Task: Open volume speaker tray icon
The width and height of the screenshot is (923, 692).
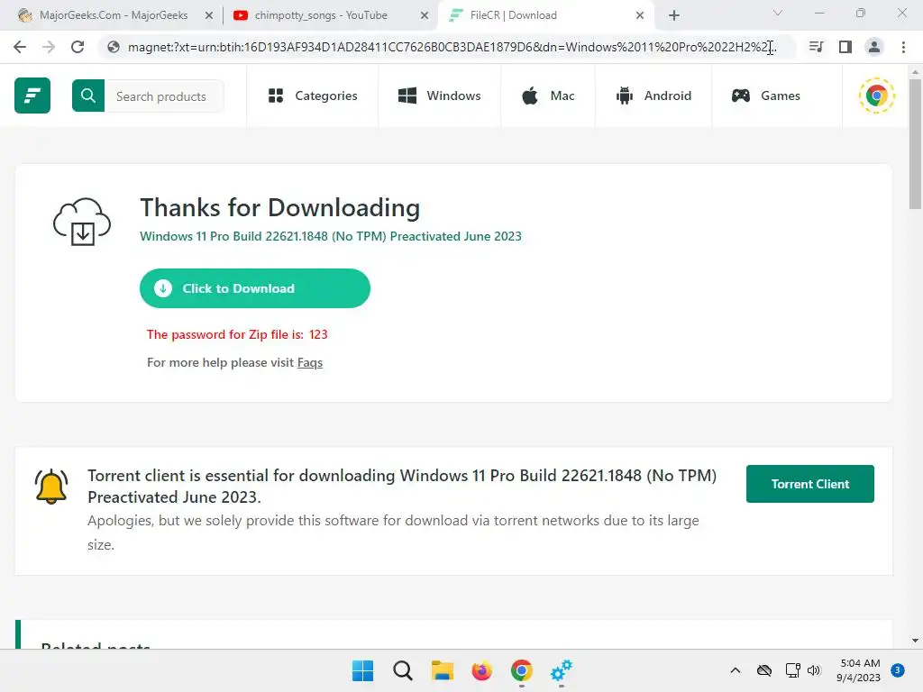Action: coord(814,670)
